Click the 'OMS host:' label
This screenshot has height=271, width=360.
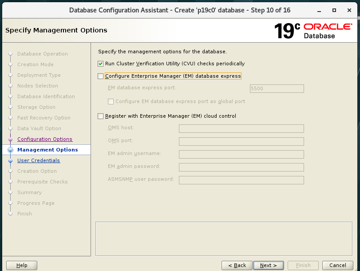click(121, 128)
